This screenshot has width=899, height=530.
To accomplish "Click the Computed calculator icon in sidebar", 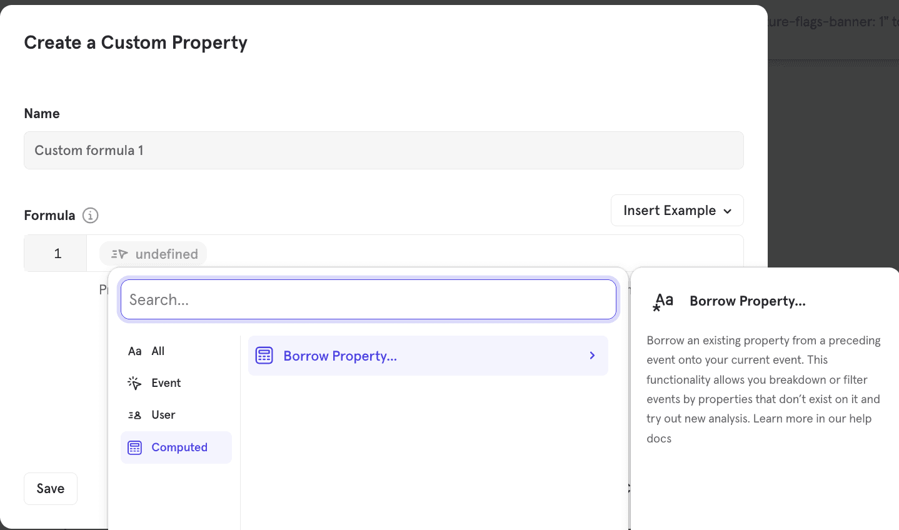I will pyautogui.click(x=134, y=447).
